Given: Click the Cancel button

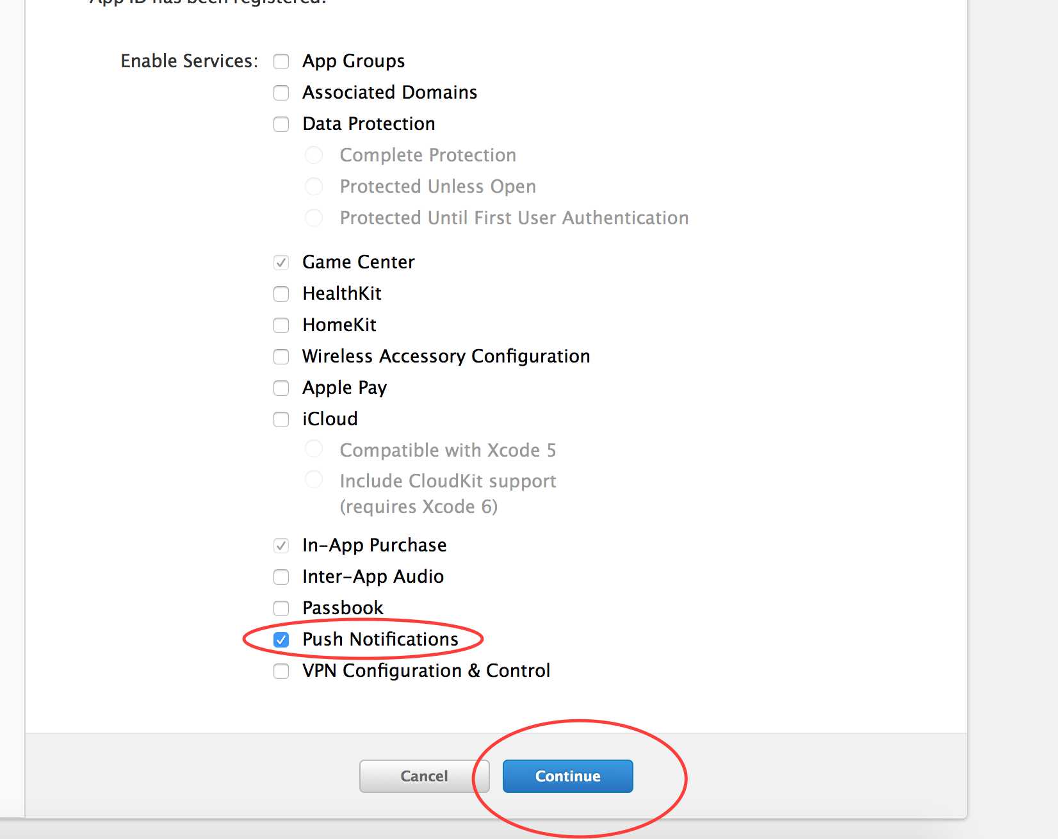Looking at the screenshot, I should pos(424,776).
